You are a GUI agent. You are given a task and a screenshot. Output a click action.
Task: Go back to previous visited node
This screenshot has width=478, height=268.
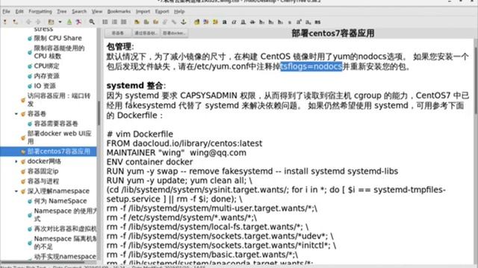28,22
